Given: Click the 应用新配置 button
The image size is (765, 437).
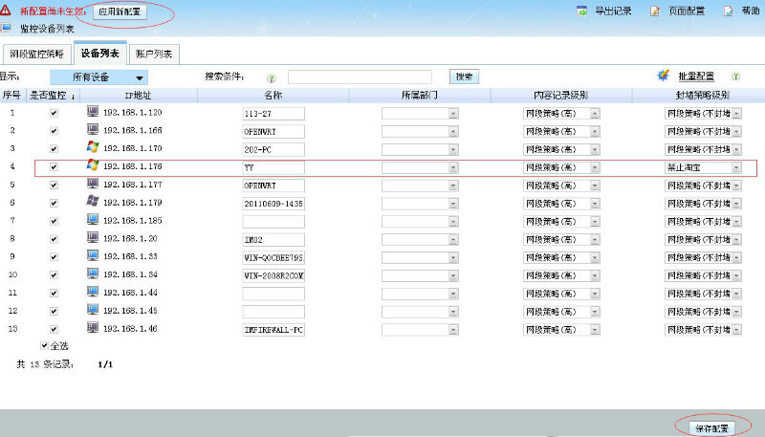Looking at the screenshot, I should (121, 11).
